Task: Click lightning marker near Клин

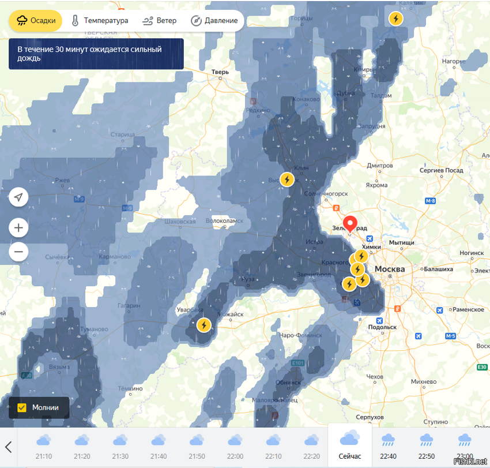Action: point(287,179)
